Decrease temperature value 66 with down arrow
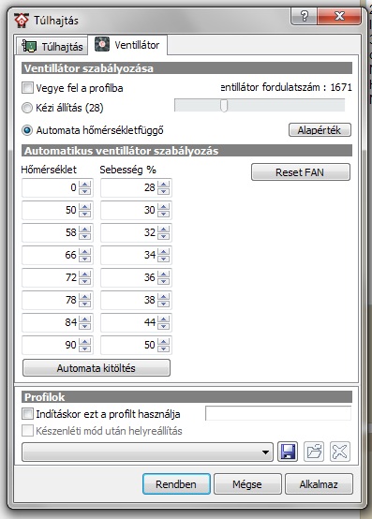 point(84,259)
